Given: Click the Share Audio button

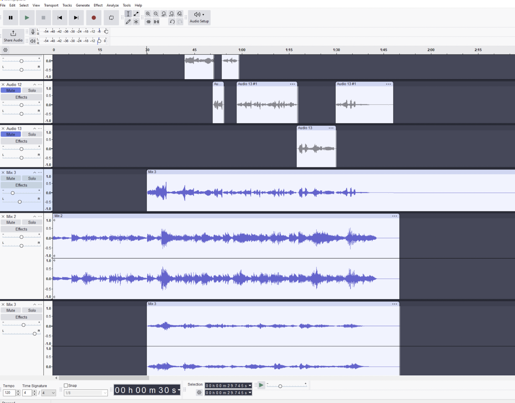Looking at the screenshot, I should point(13,36).
